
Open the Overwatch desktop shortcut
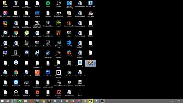(16, 92)
